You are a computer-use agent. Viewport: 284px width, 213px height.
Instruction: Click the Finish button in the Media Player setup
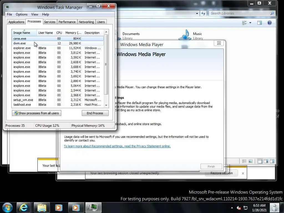pyautogui.click(x=211, y=166)
